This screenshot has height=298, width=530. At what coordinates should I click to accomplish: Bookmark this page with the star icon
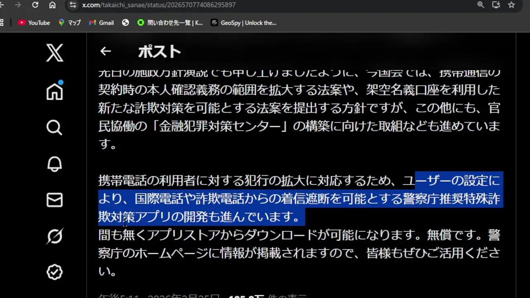(511, 5)
